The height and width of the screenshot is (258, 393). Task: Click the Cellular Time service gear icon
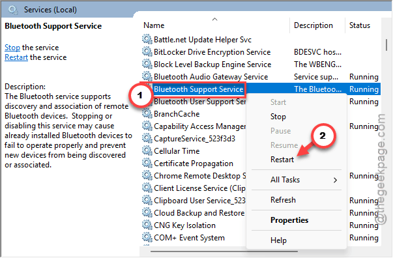147,150
